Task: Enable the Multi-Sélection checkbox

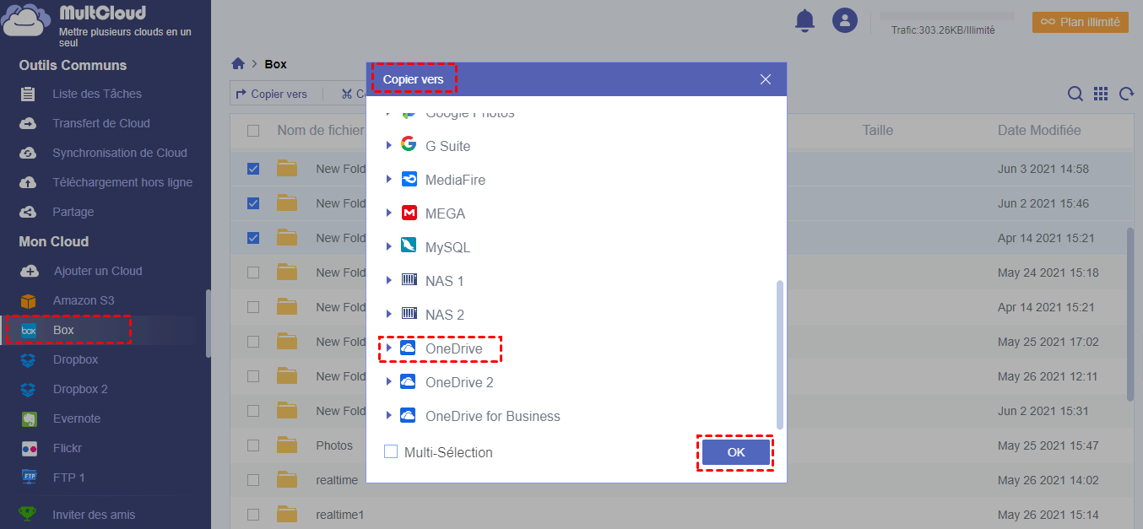Action: [x=391, y=452]
